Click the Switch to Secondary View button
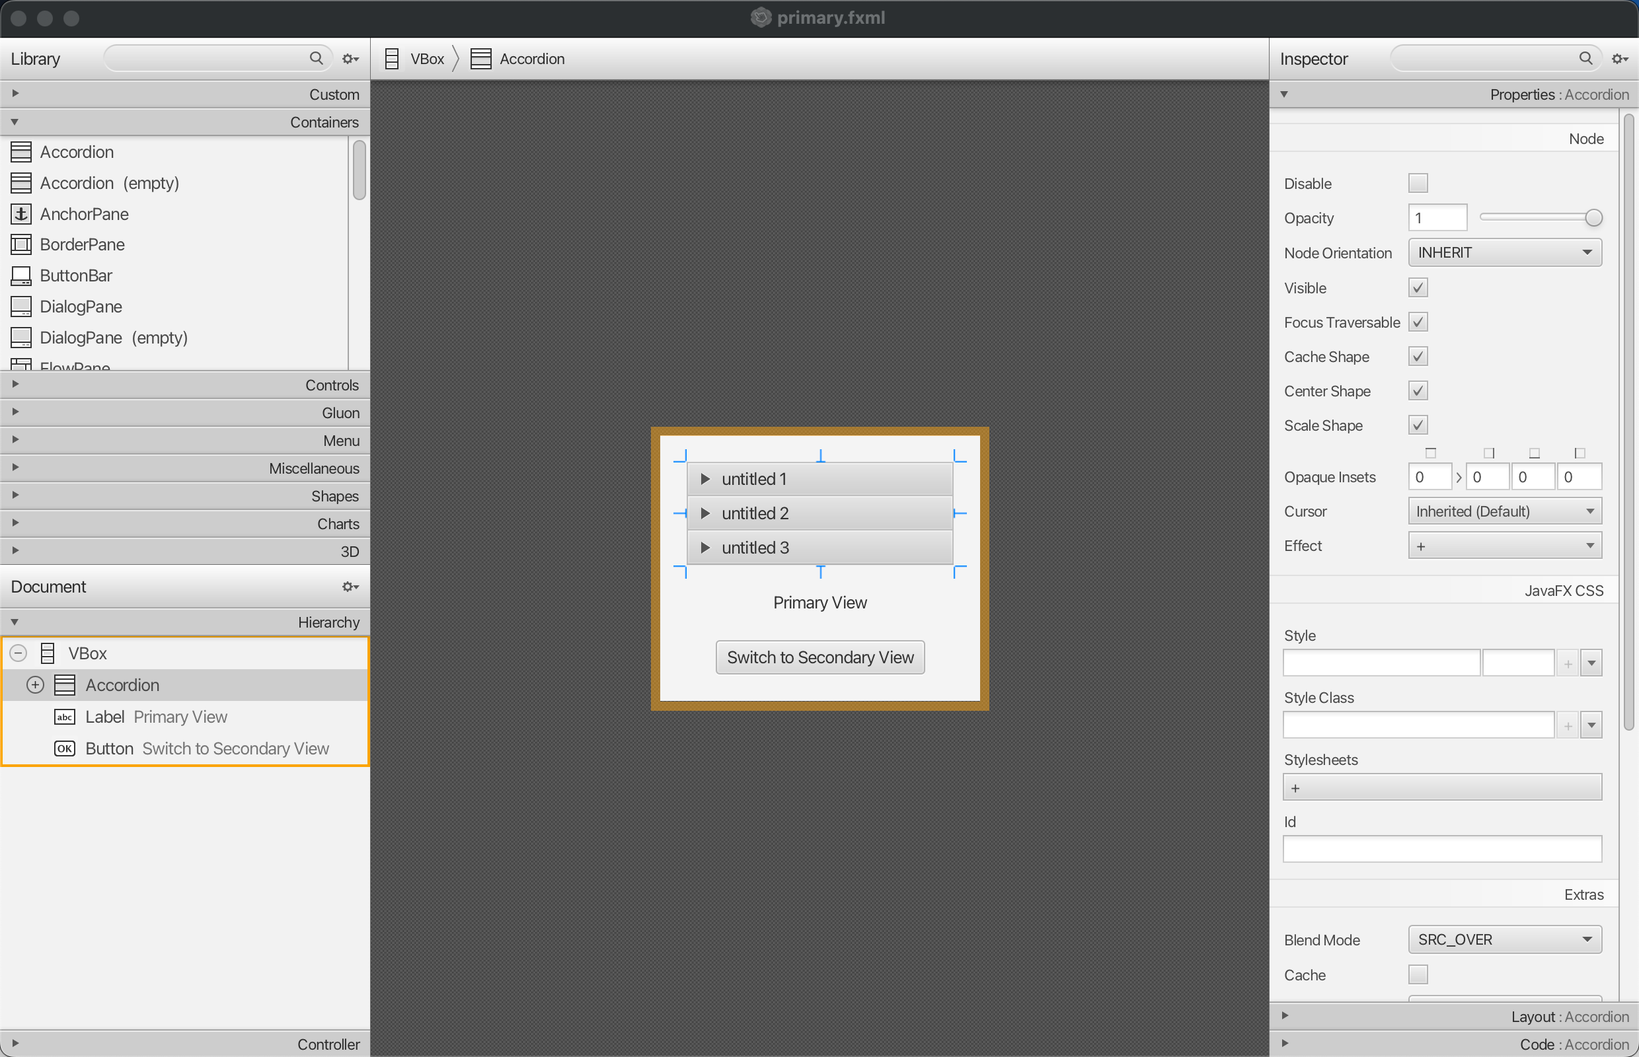 coord(819,657)
